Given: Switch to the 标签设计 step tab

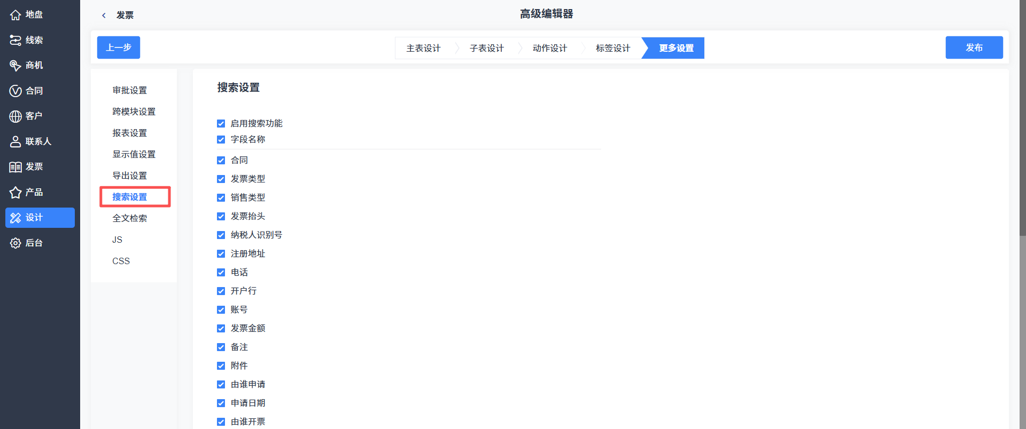Looking at the screenshot, I should (613, 48).
